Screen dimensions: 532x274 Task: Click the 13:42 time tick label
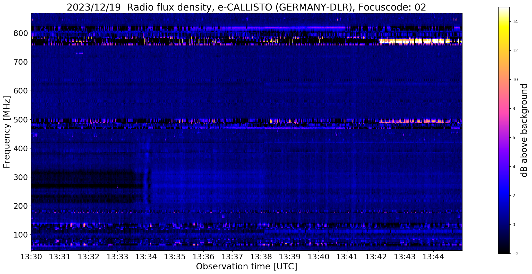pos(376,257)
